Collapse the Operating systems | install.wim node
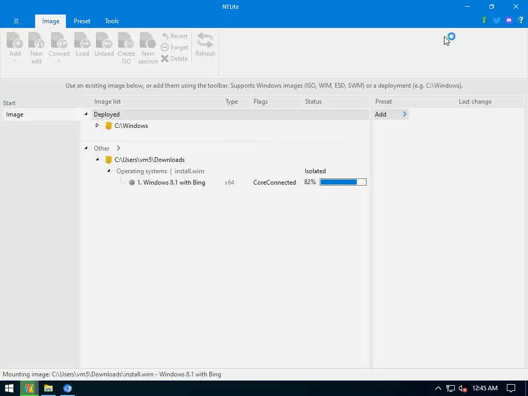528x396 pixels. coord(109,171)
